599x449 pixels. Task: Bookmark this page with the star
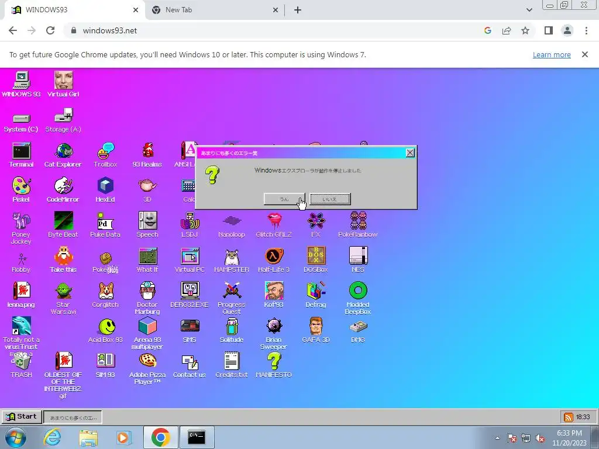[x=525, y=30]
